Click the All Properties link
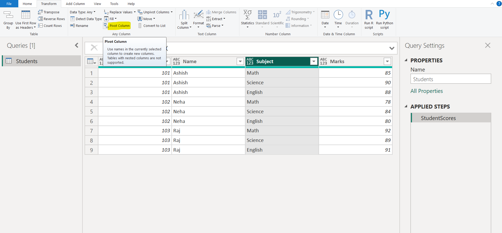Viewport: 502px width, 233px height. click(x=426, y=91)
